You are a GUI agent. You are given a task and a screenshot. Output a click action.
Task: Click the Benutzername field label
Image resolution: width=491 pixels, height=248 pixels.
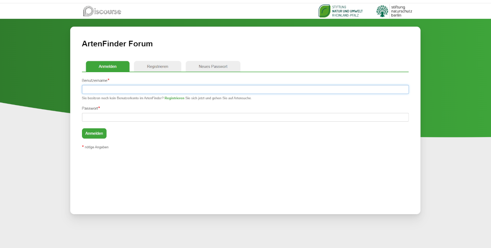[95, 80]
